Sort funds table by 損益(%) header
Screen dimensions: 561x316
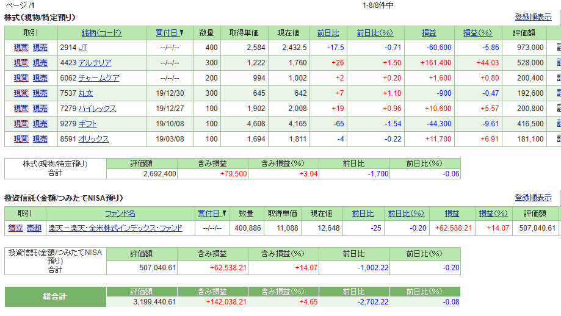[x=493, y=214]
